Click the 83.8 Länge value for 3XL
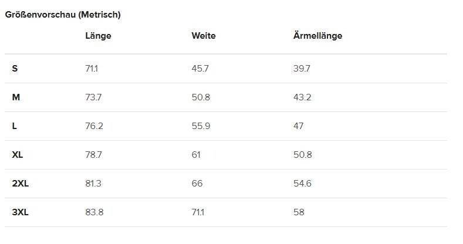The height and width of the screenshot is (244, 463). tap(94, 212)
